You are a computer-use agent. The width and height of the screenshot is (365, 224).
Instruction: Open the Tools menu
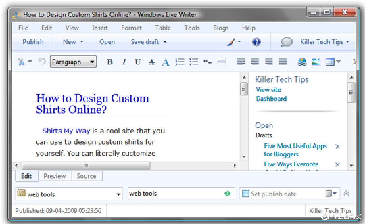(192, 28)
